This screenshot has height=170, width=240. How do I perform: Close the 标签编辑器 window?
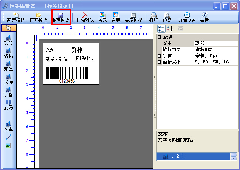click(x=234, y=6)
